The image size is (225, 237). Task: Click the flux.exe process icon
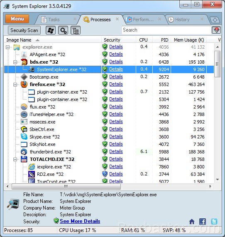[24, 107]
